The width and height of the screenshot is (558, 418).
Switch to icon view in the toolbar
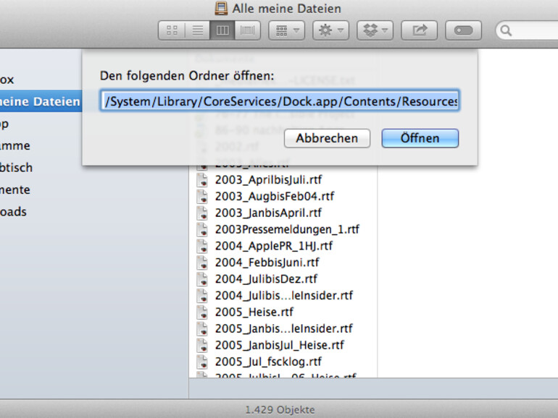click(172, 30)
